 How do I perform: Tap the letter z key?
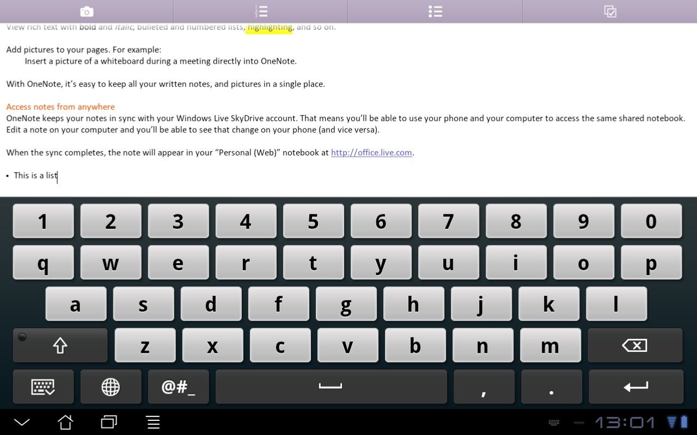(x=145, y=345)
